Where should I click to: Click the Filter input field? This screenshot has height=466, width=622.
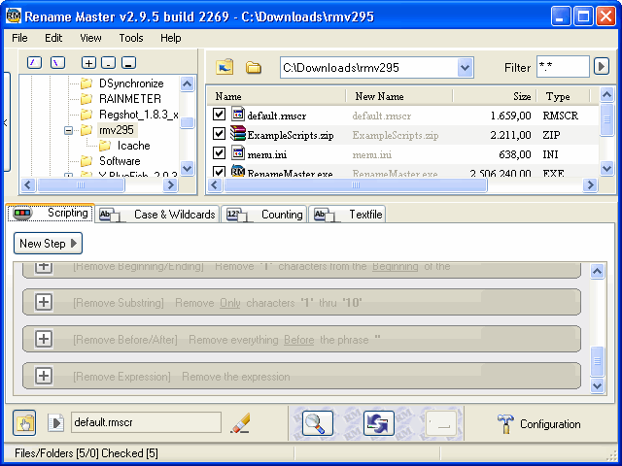[563, 67]
